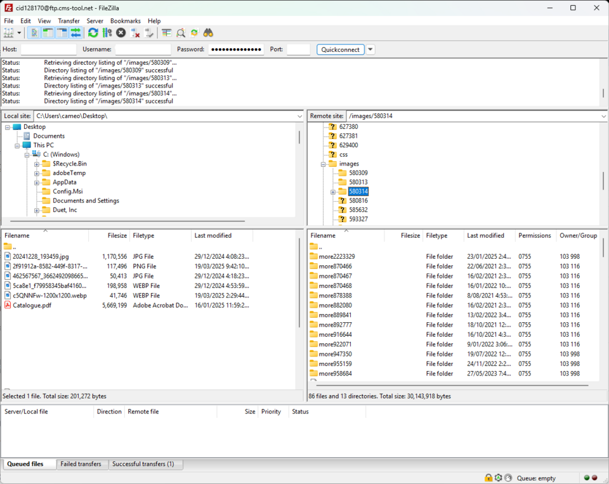Toggle the message log display
Screen dimensions: 609x484
coord(34,33)
